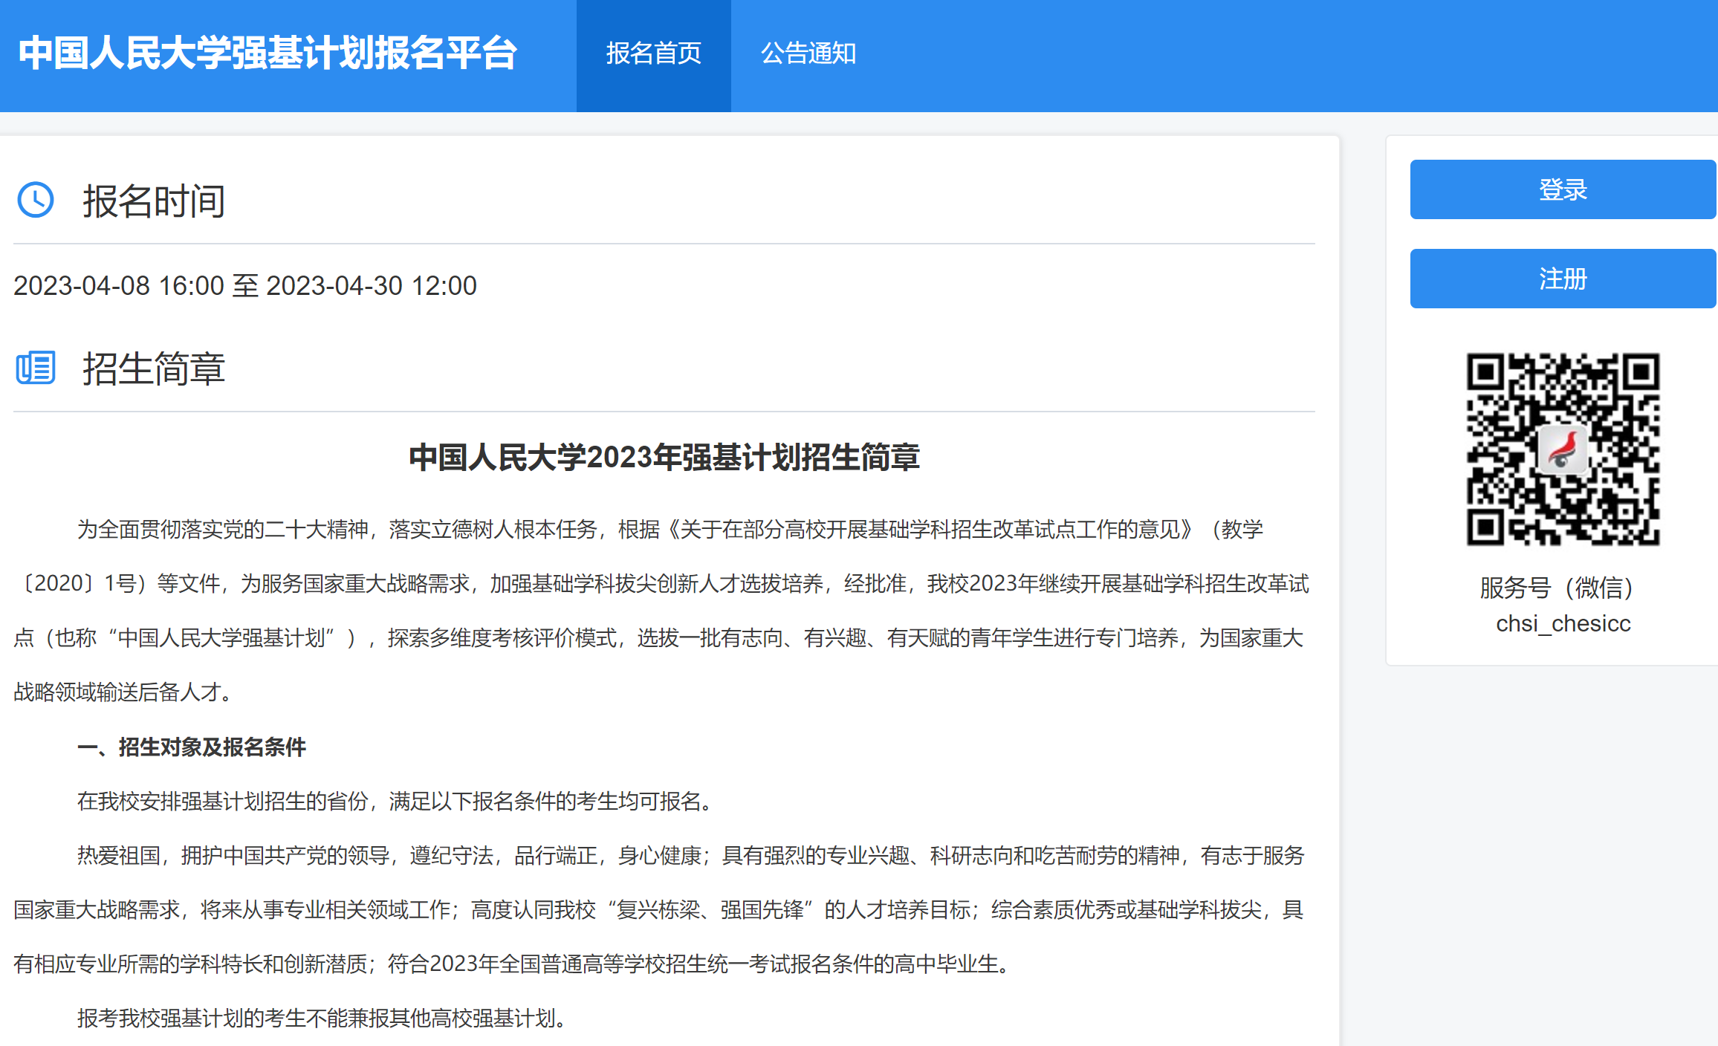Open the 报名首页 tab
Image resolution: width=1718 pixels, height=1046 pixels.
coord(653,53)
